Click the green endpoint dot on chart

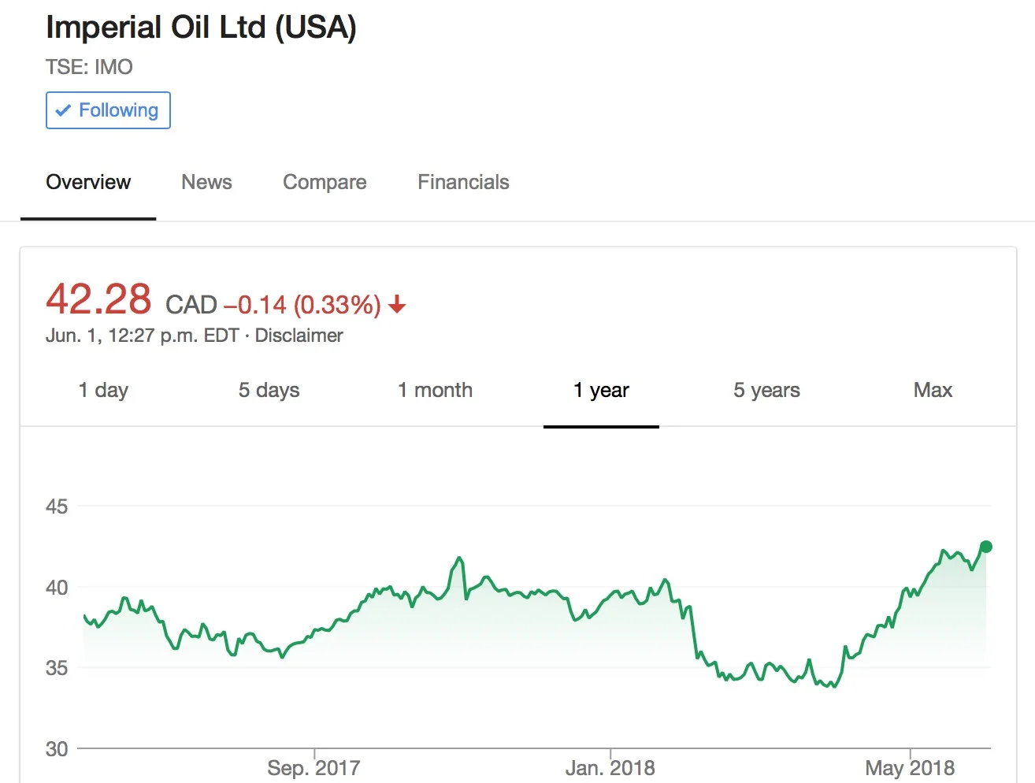click(985, 547)
